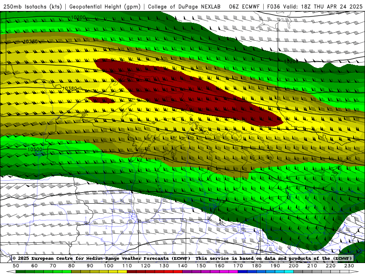Pick legend value 100

point(109,266)
